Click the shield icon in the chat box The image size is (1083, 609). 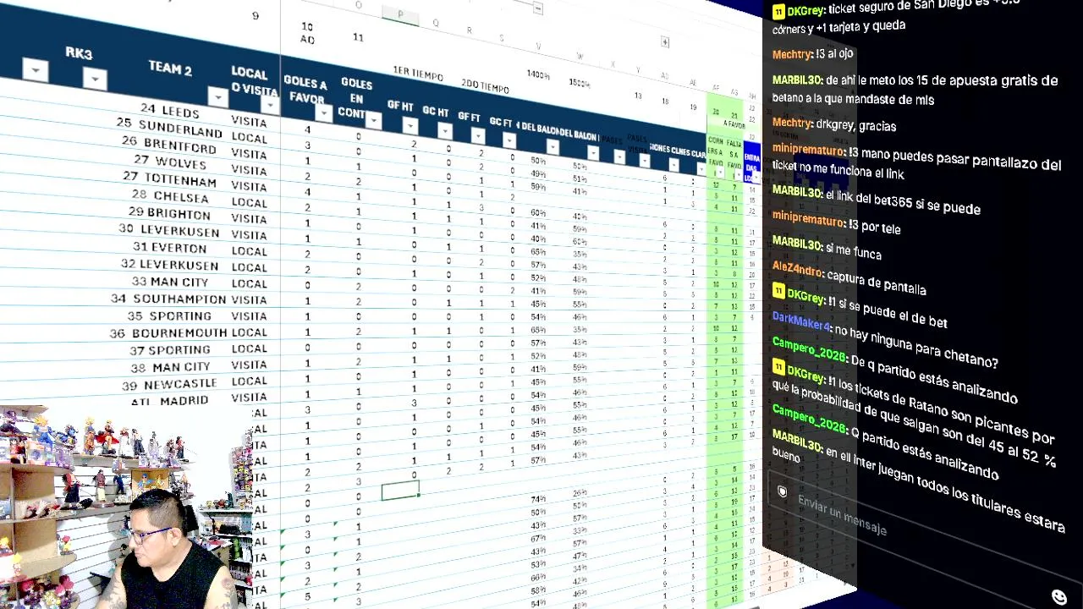point(783,491)
